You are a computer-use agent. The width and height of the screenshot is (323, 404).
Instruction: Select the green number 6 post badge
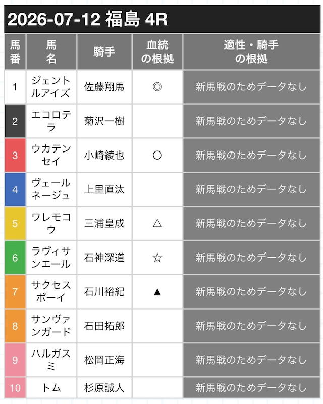(x=15, y=258)
